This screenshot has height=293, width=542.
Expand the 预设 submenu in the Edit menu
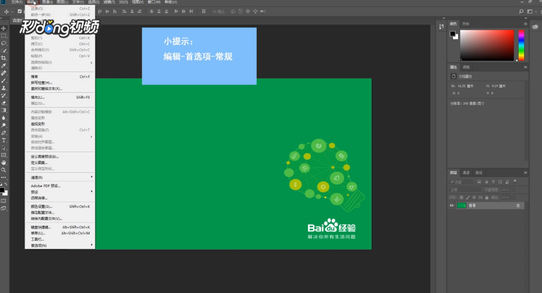click(x=60, y=192)
